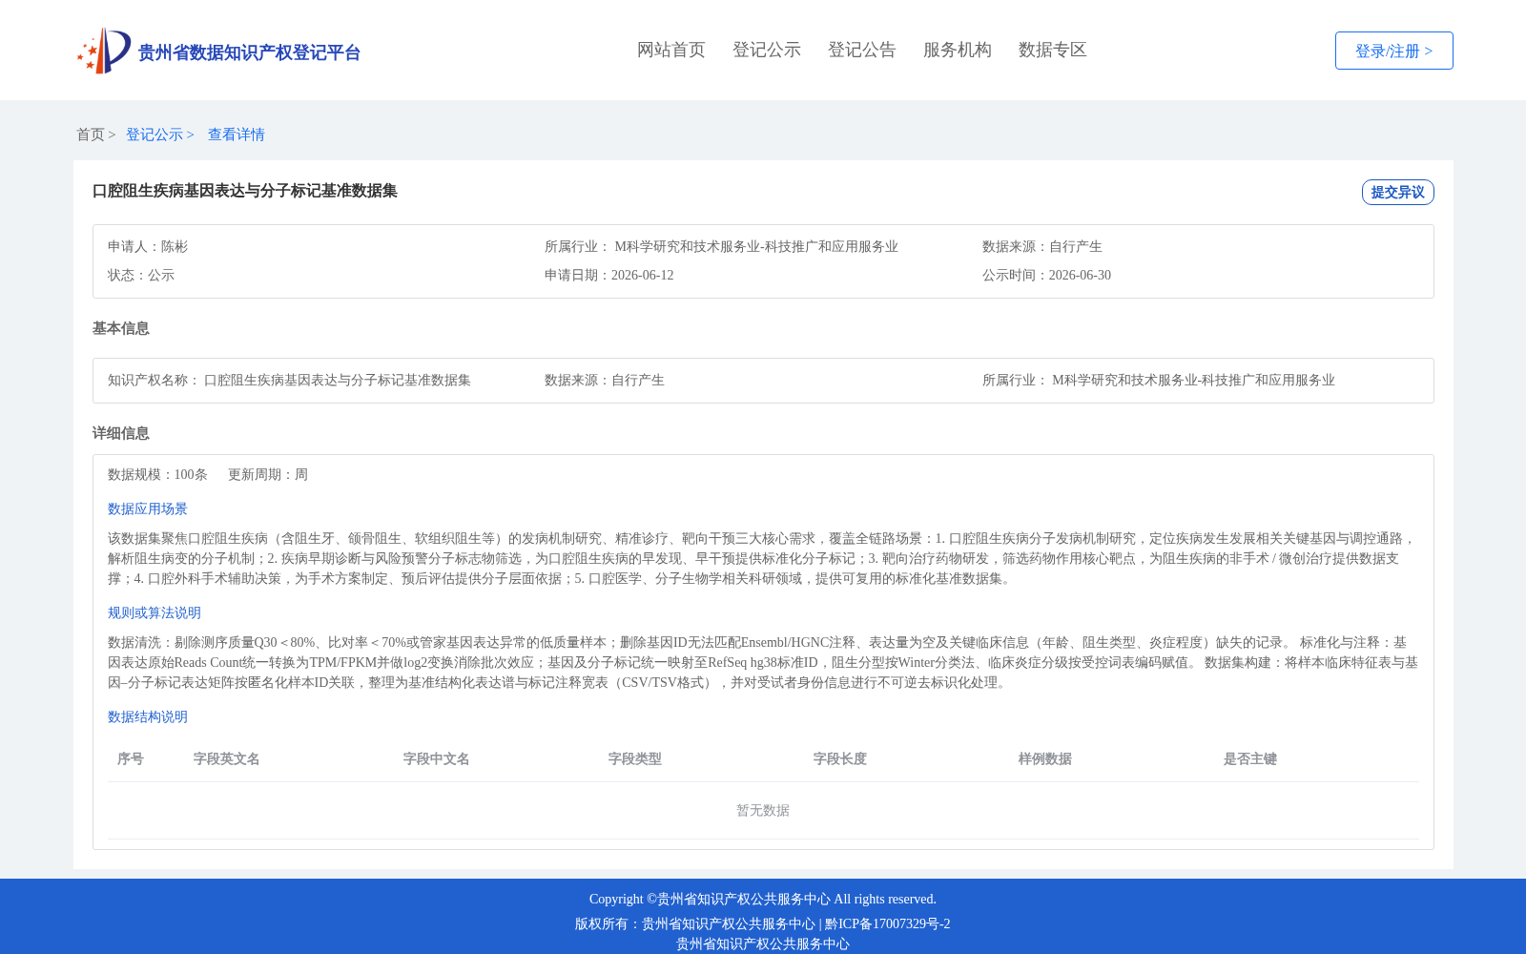Click the 是否主键 column header
This screenshot has height=954, width=1526.
pyautogui.click(x=1250, y=758)
